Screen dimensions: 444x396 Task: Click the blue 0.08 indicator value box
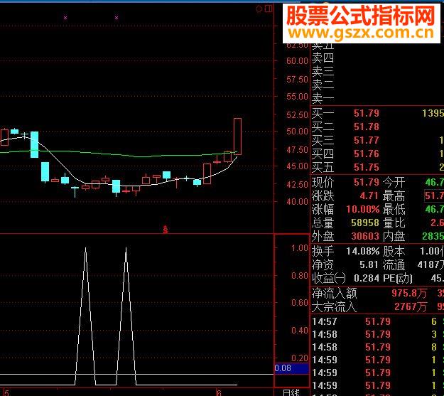291,368
